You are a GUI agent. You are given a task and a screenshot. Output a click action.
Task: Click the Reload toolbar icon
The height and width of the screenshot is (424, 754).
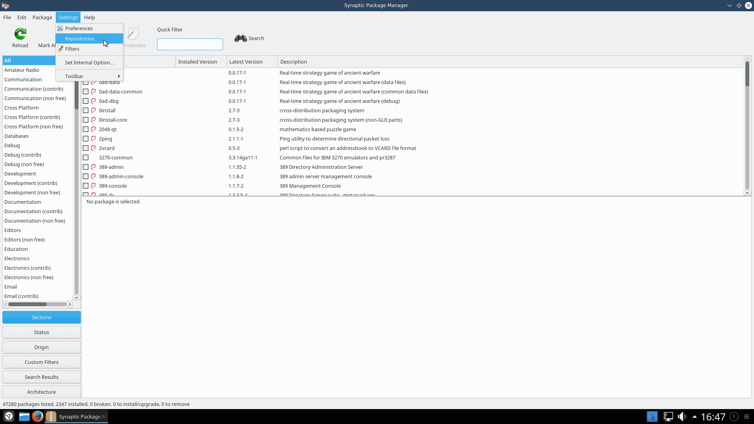pos(20,34)
